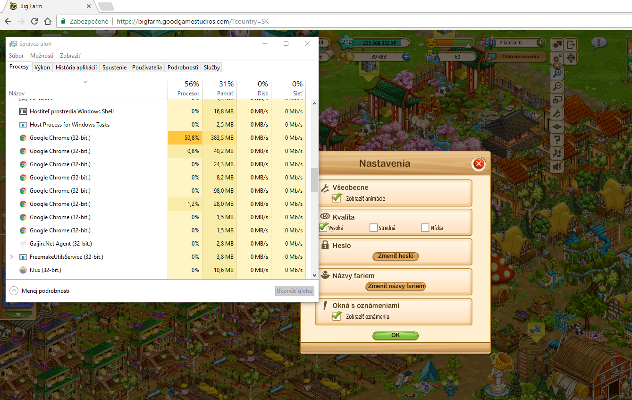Click the smiley happiness meter icon
632x400 pixels.
coord(431,43)
